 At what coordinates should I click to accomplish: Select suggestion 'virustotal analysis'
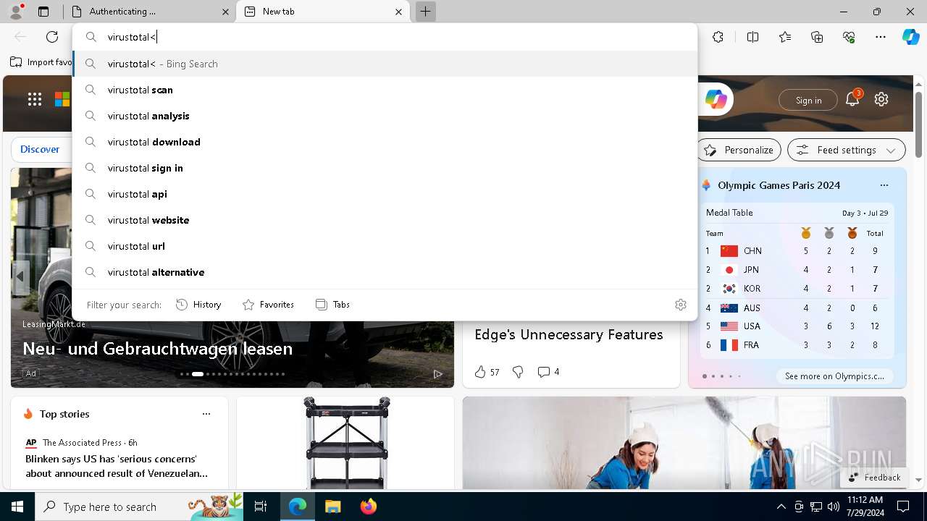[x=385, y=116]
